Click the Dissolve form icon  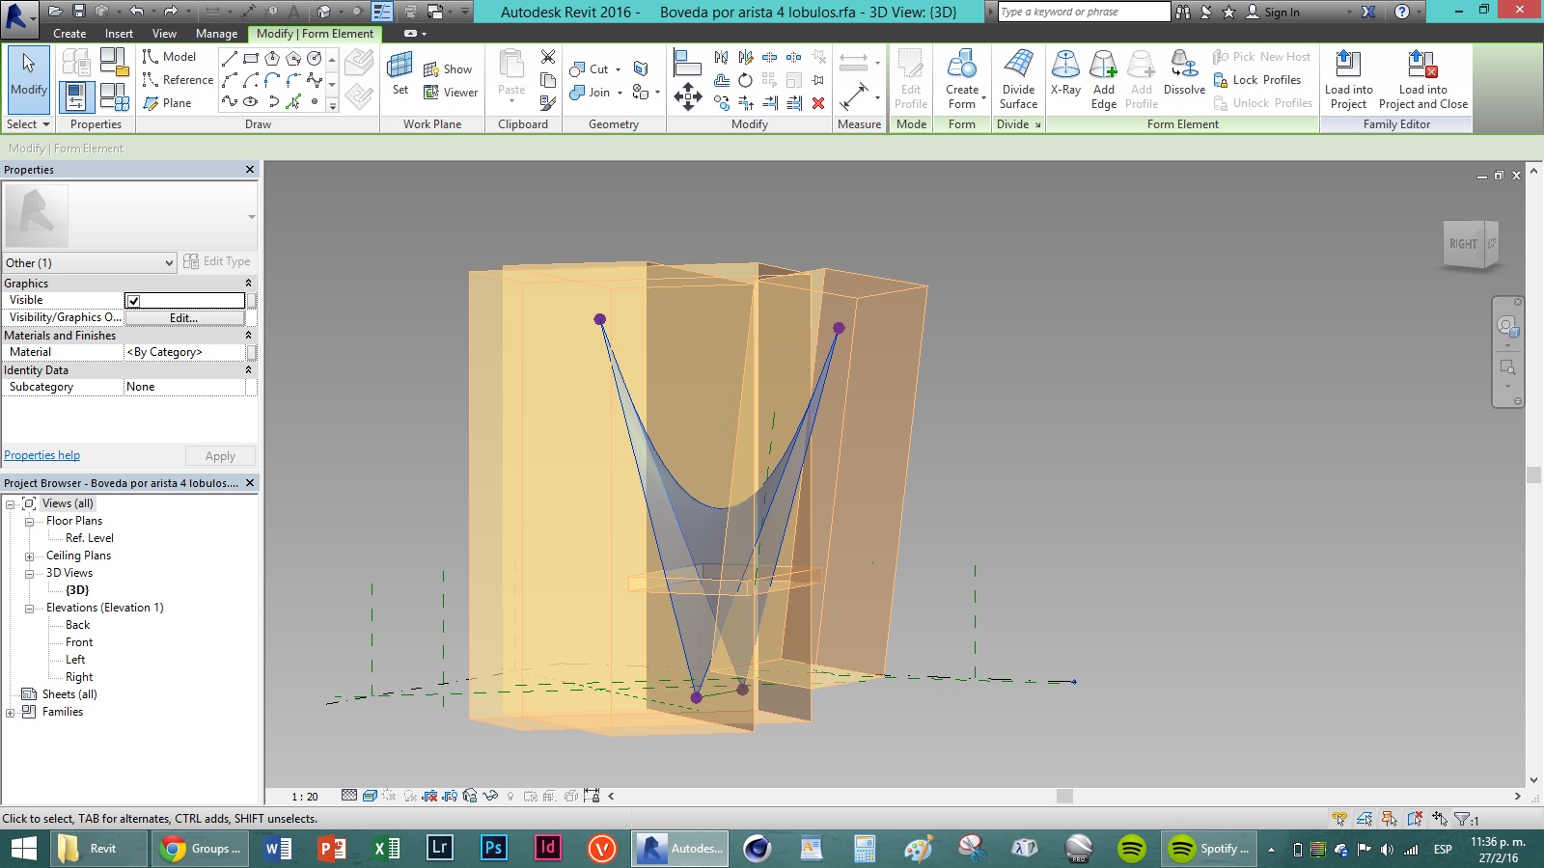1184,66
